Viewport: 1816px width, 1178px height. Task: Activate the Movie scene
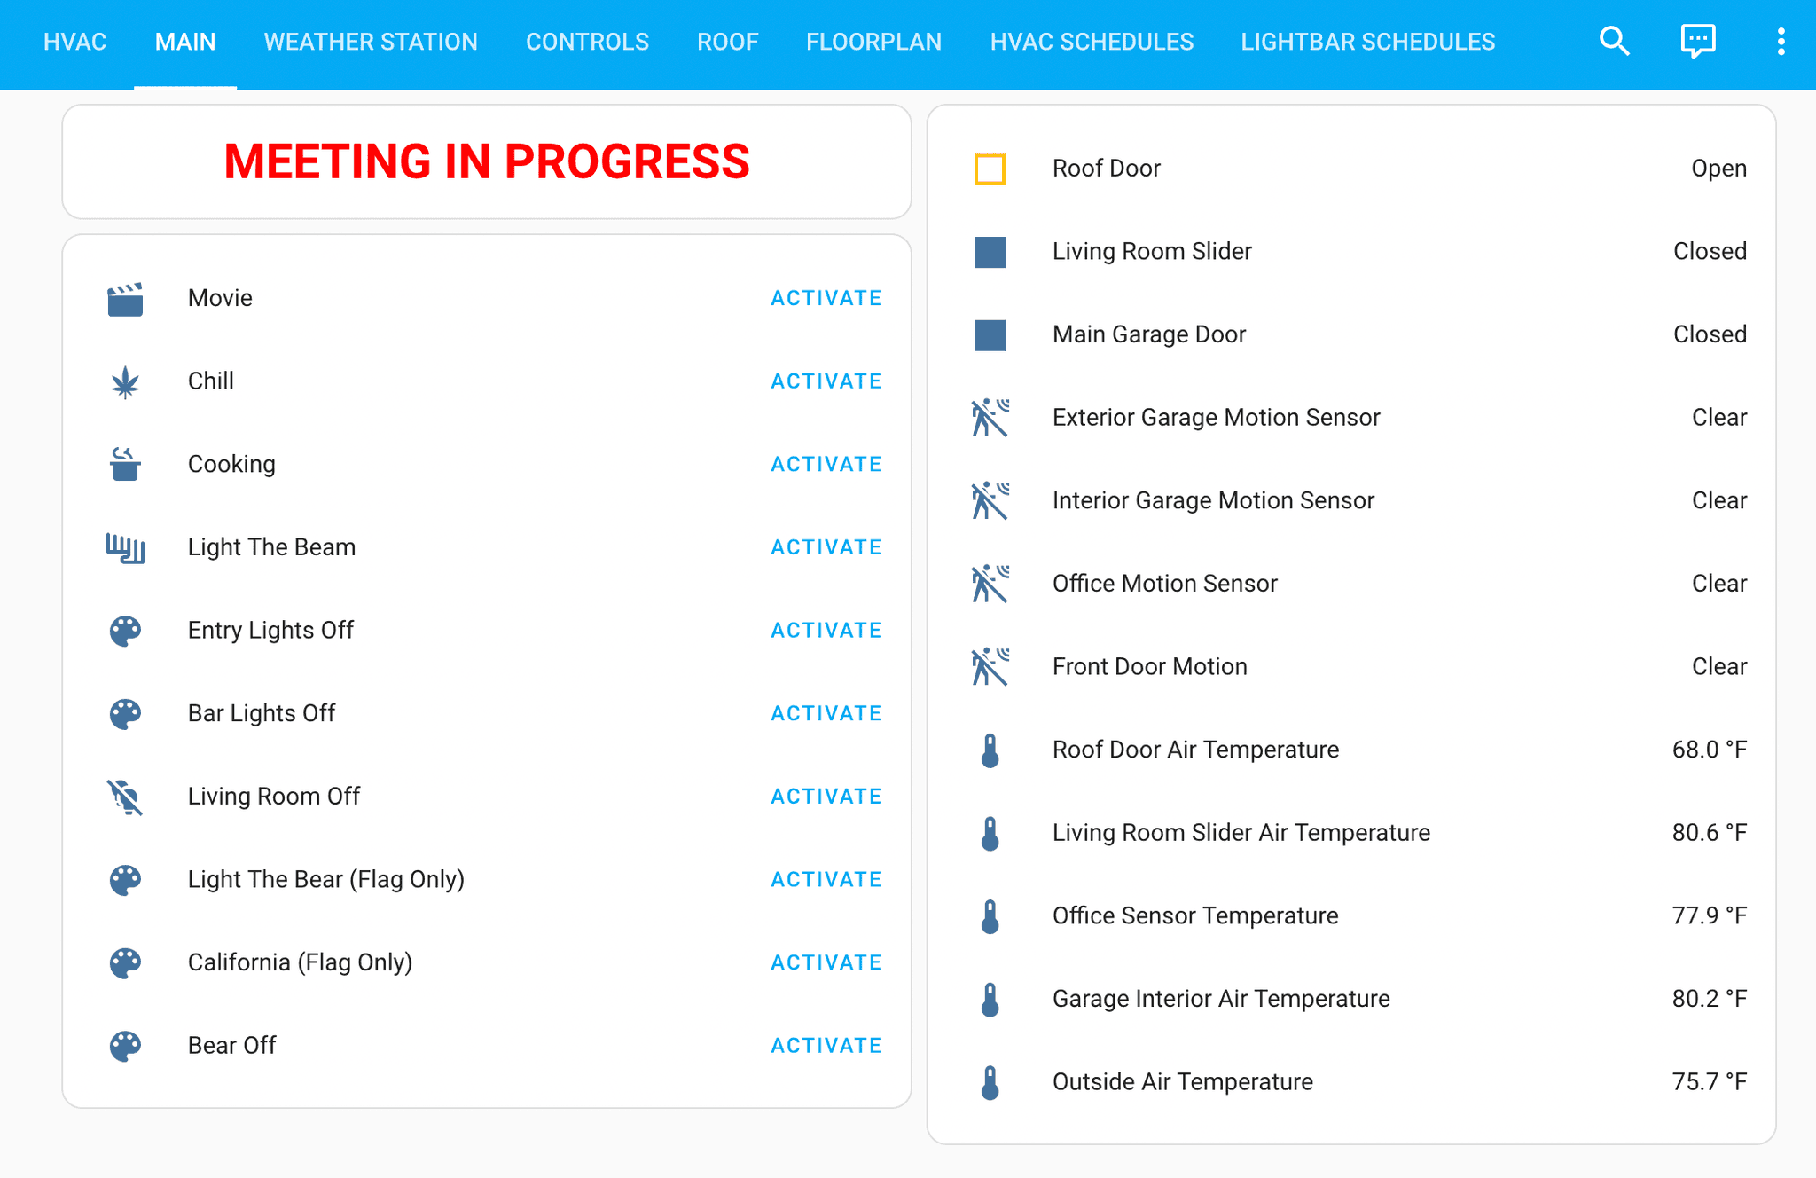click(826, 299)
